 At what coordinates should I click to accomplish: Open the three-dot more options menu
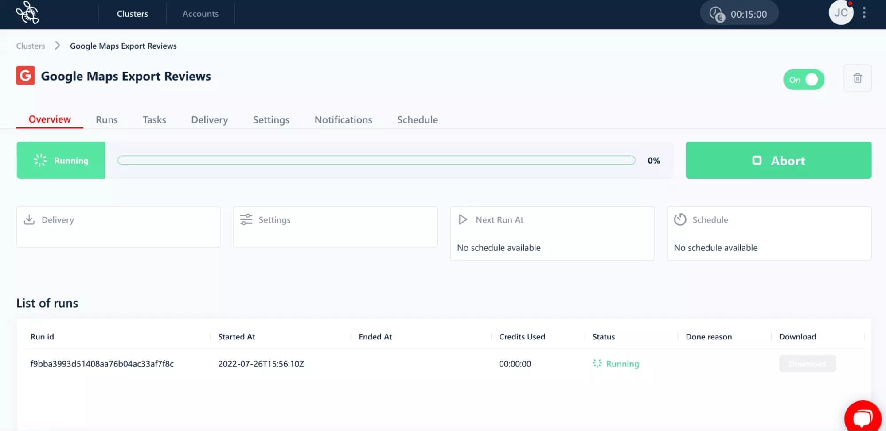click(864, 13)
